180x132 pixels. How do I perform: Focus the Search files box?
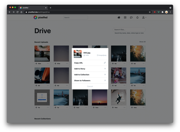129,29
